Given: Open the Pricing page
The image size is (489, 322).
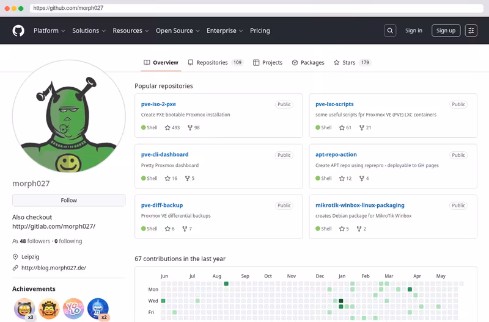Looking at the screenshot, I should pos(260,30).
